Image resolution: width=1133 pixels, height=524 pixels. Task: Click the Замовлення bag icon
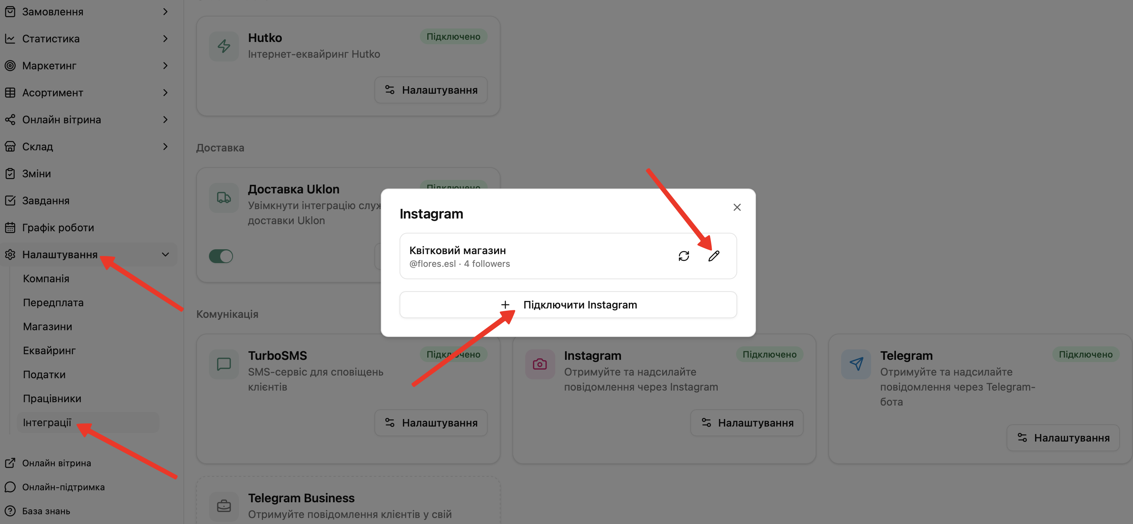[x=10, y=12]
